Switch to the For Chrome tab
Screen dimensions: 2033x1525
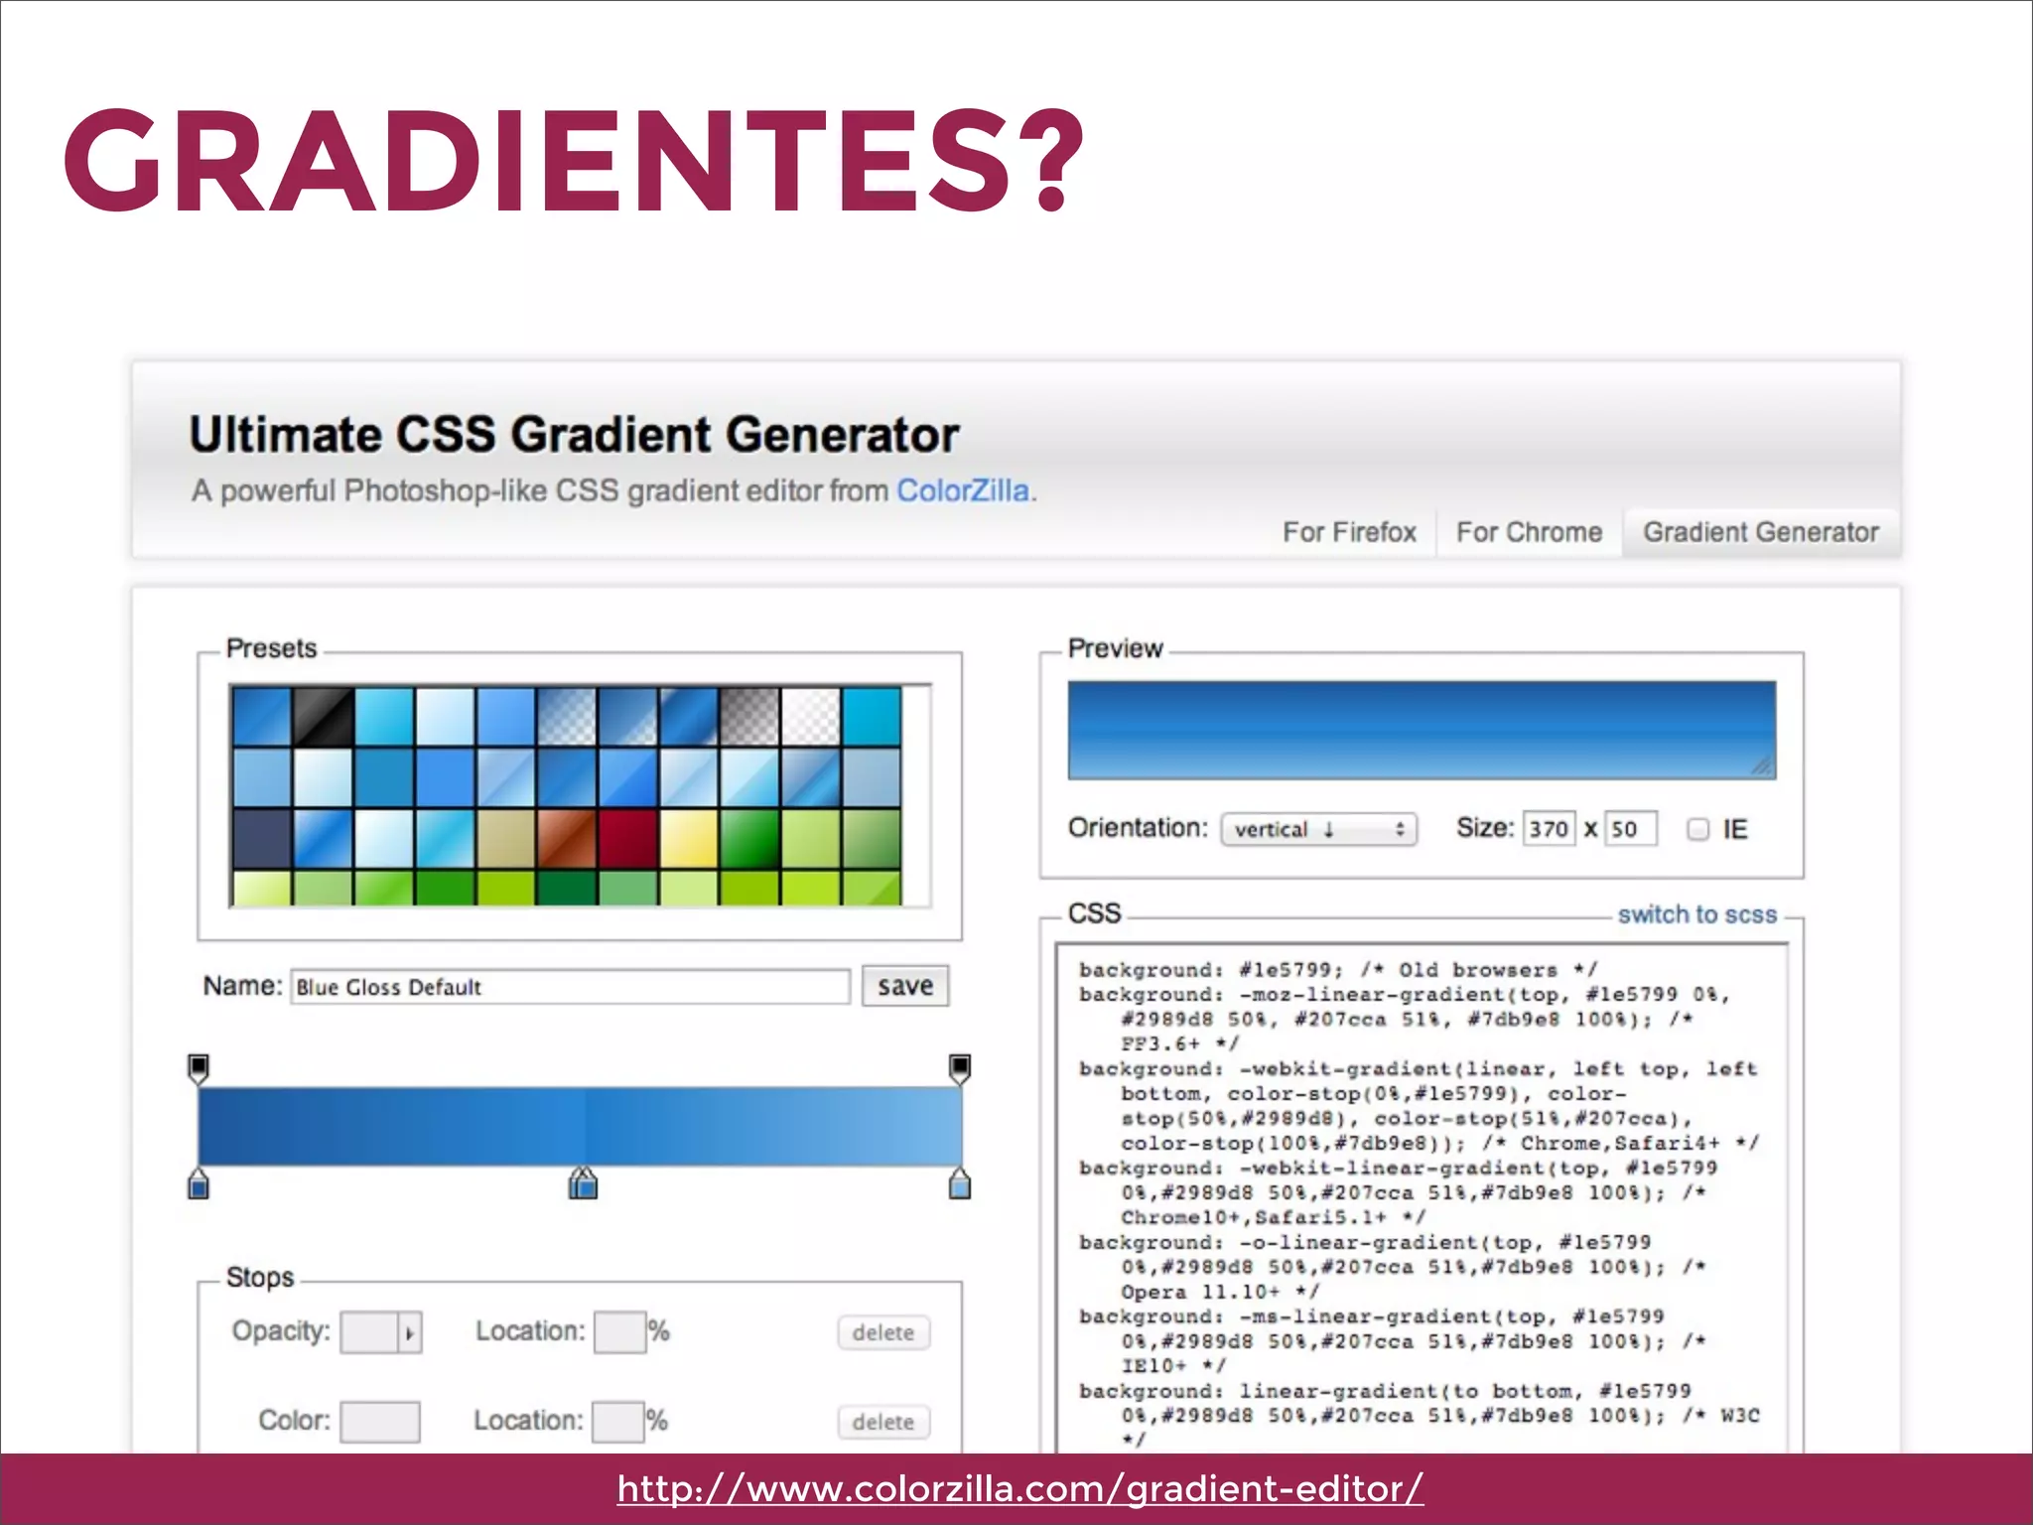click(x=1529, y=532)
